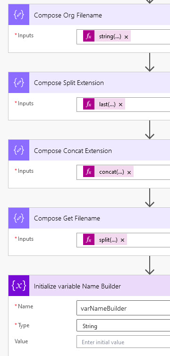Click the varNameBuilder Name field
Image resolution: width=170 pixels, height=356 pixels.
123,308
